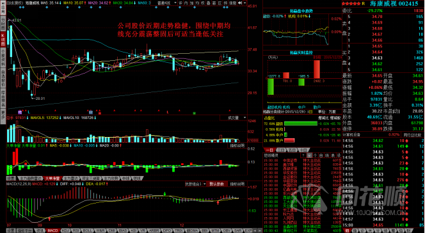Click the green 超级 proportion bar
425x233 pixels.
[301, 124]
